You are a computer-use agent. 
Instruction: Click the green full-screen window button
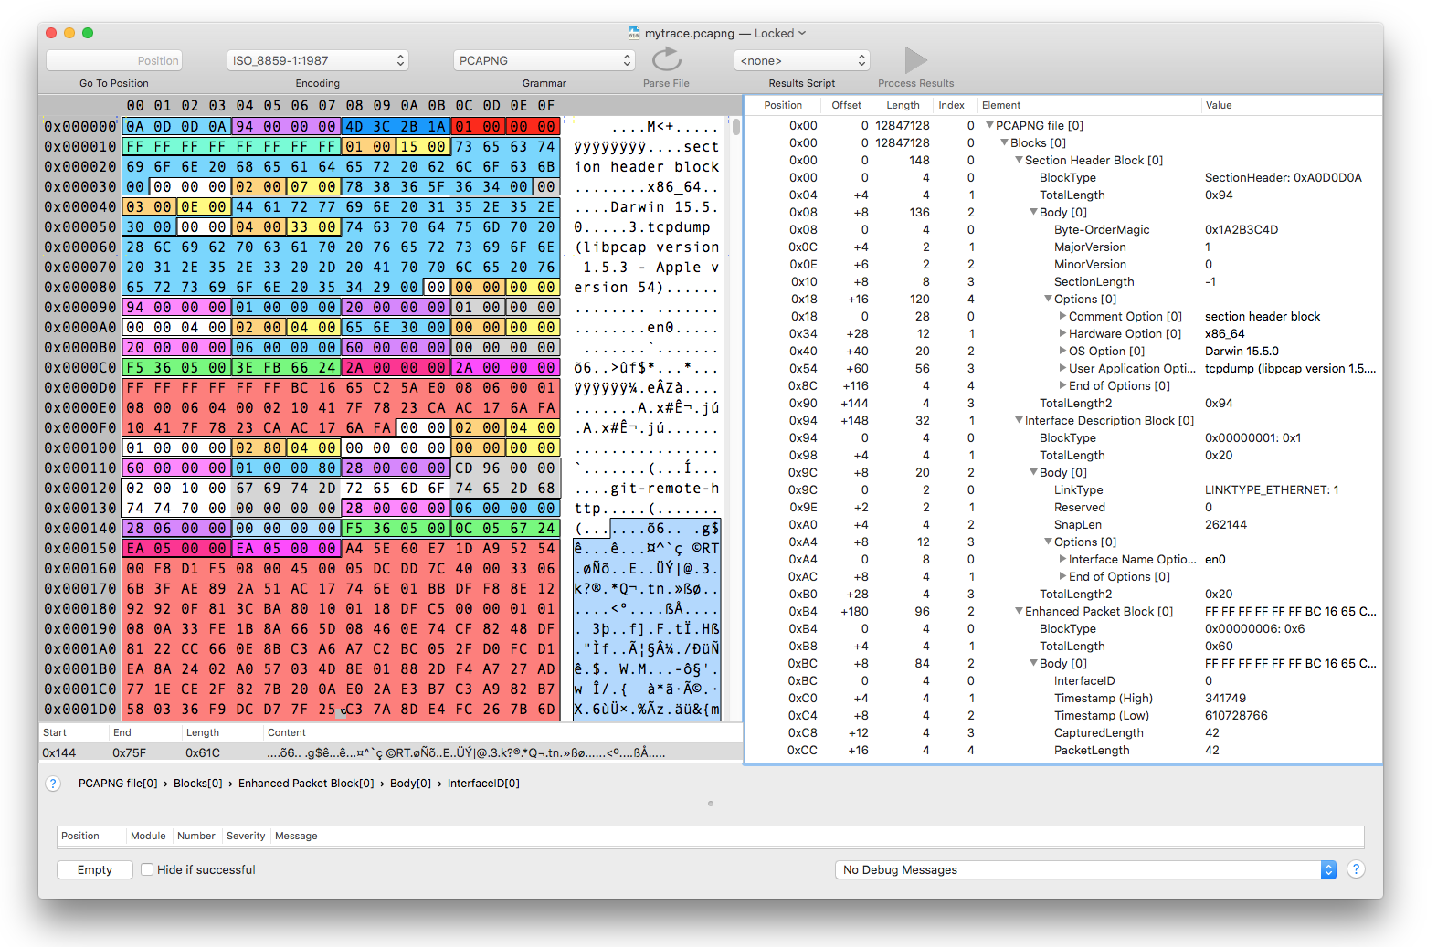click(x=88, y=33)
